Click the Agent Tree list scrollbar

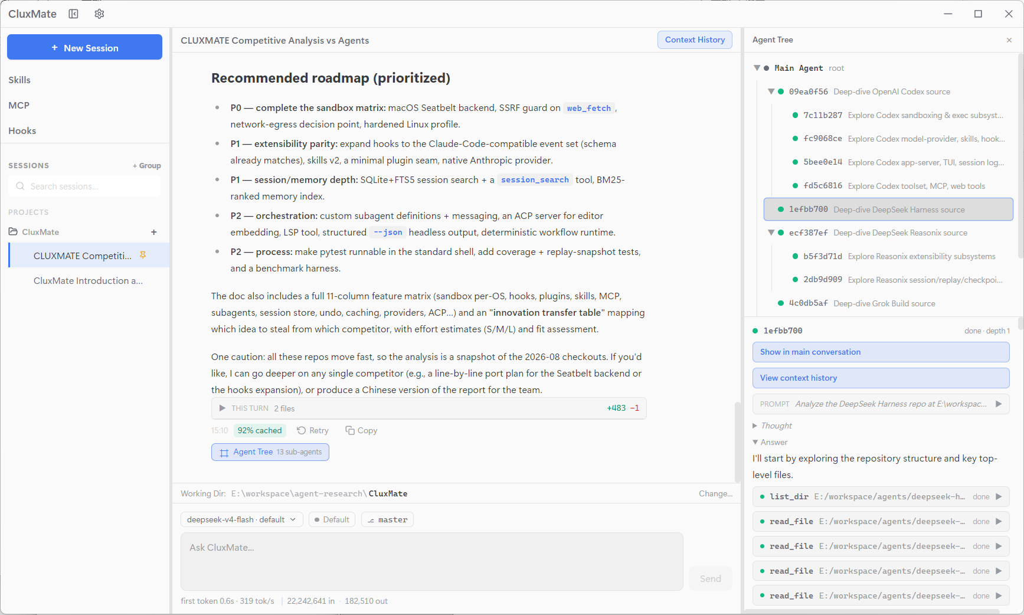click(1020, 156)
